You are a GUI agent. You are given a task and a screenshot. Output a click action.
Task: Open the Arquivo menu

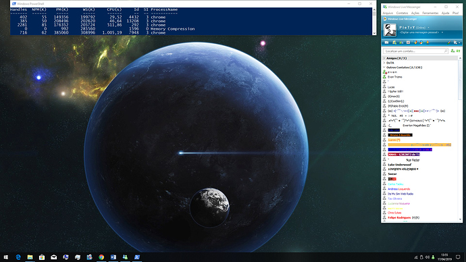click(388, 13)
